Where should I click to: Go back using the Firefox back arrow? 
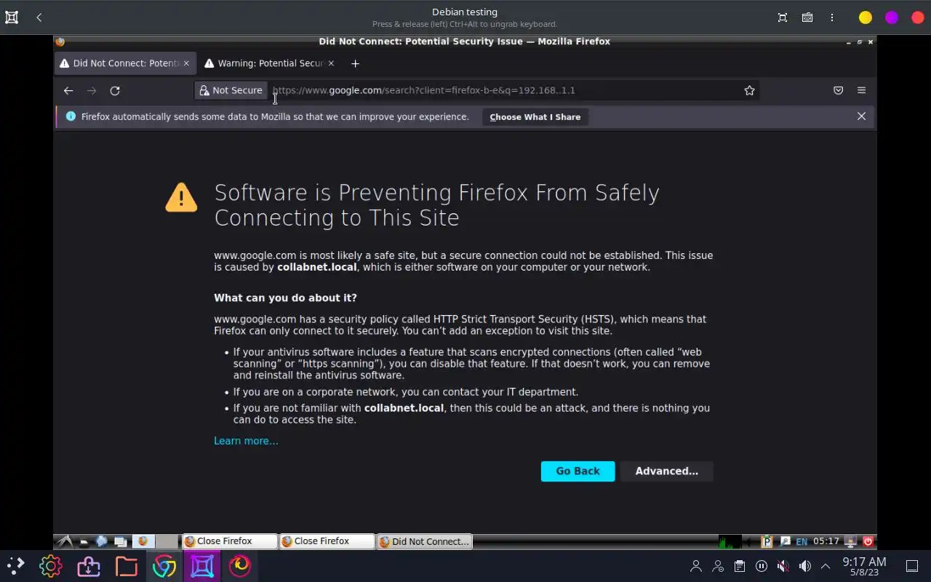[x=68, y=91]
